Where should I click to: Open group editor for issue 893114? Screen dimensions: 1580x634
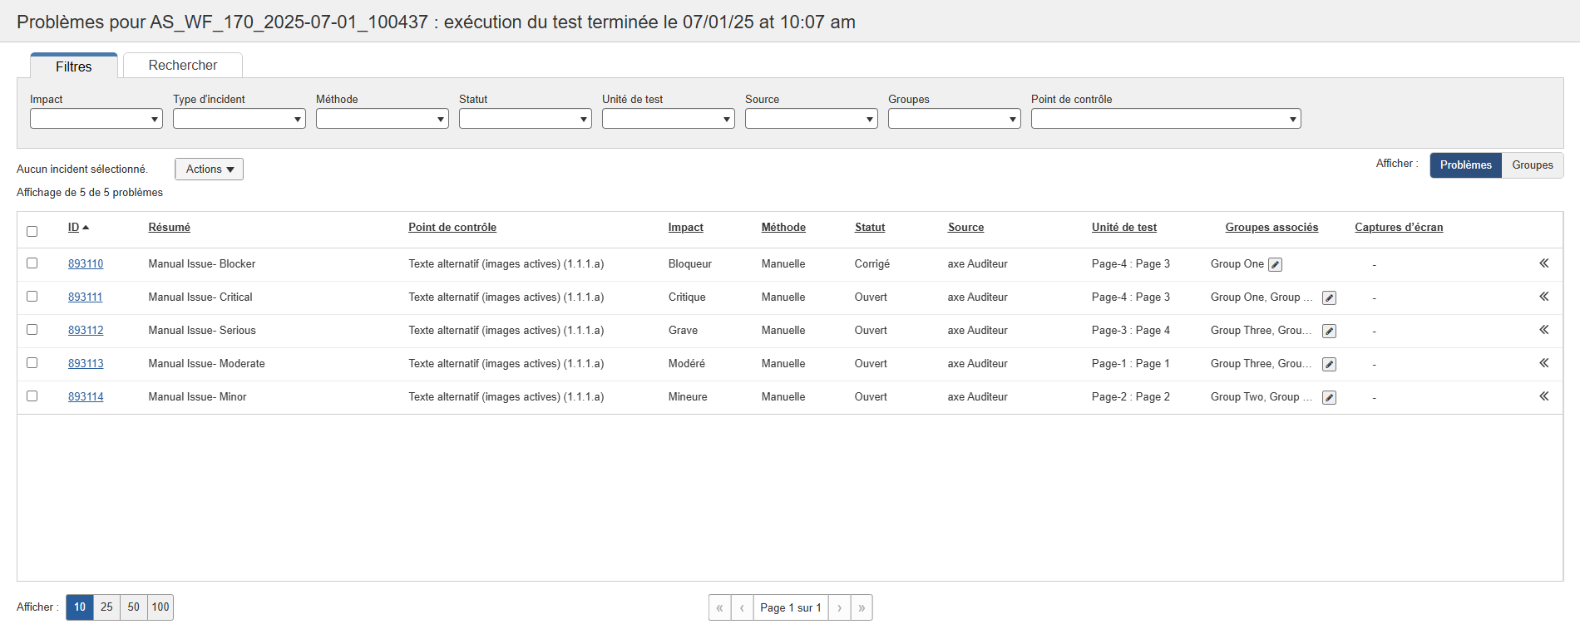click(x=1329, y=397)
